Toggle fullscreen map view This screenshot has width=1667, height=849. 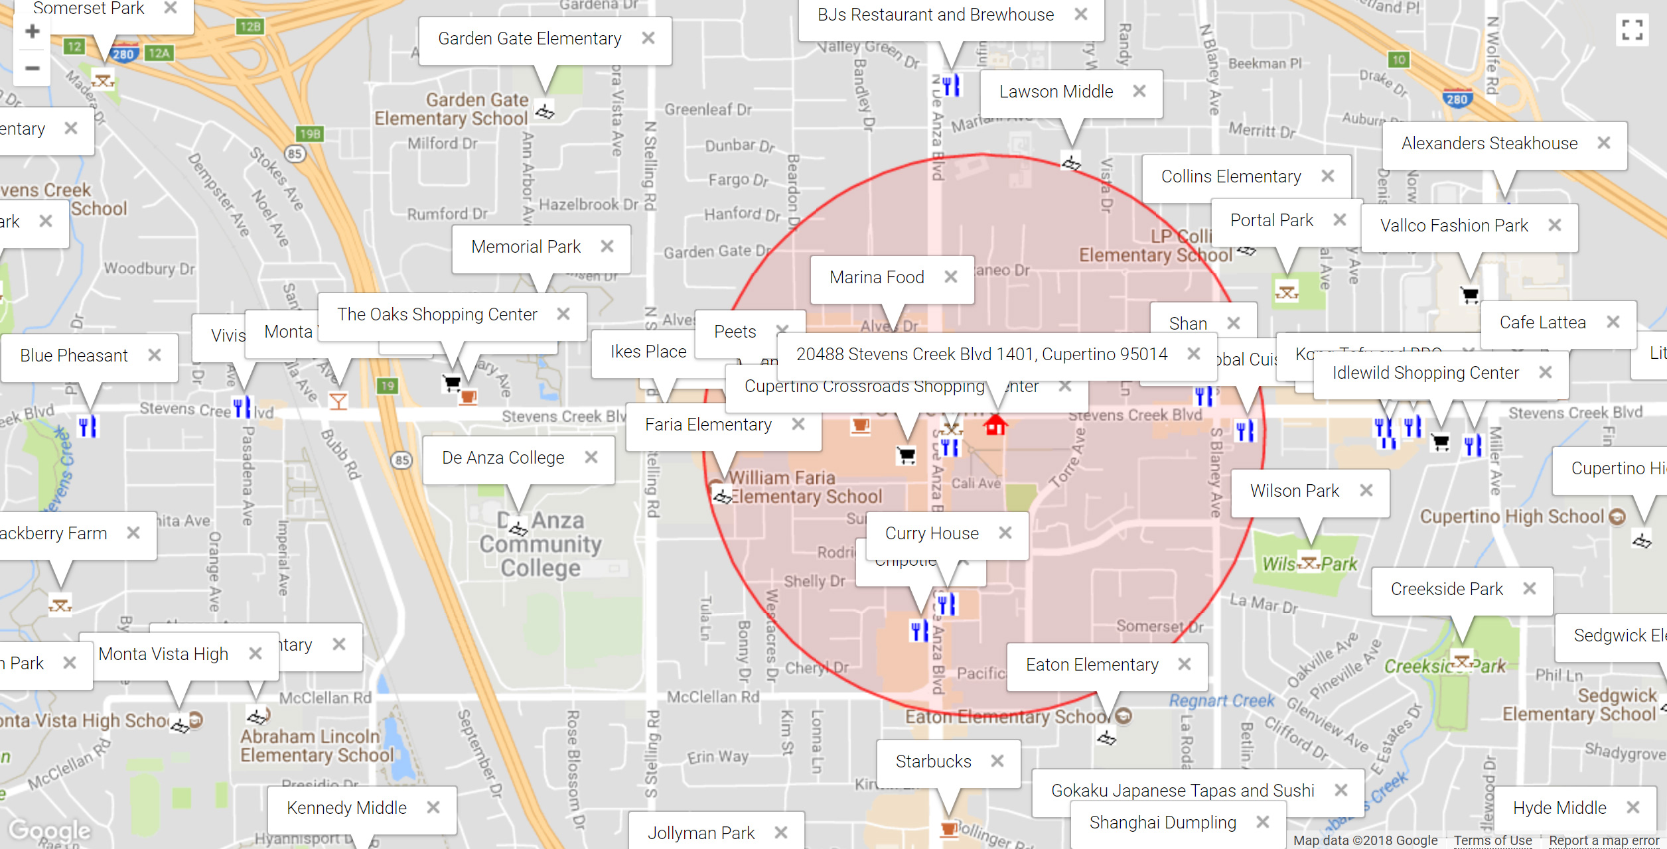click(x=1632, y=30)
